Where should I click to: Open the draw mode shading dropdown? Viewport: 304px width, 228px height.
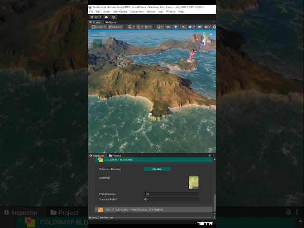(x=160, y=27)
